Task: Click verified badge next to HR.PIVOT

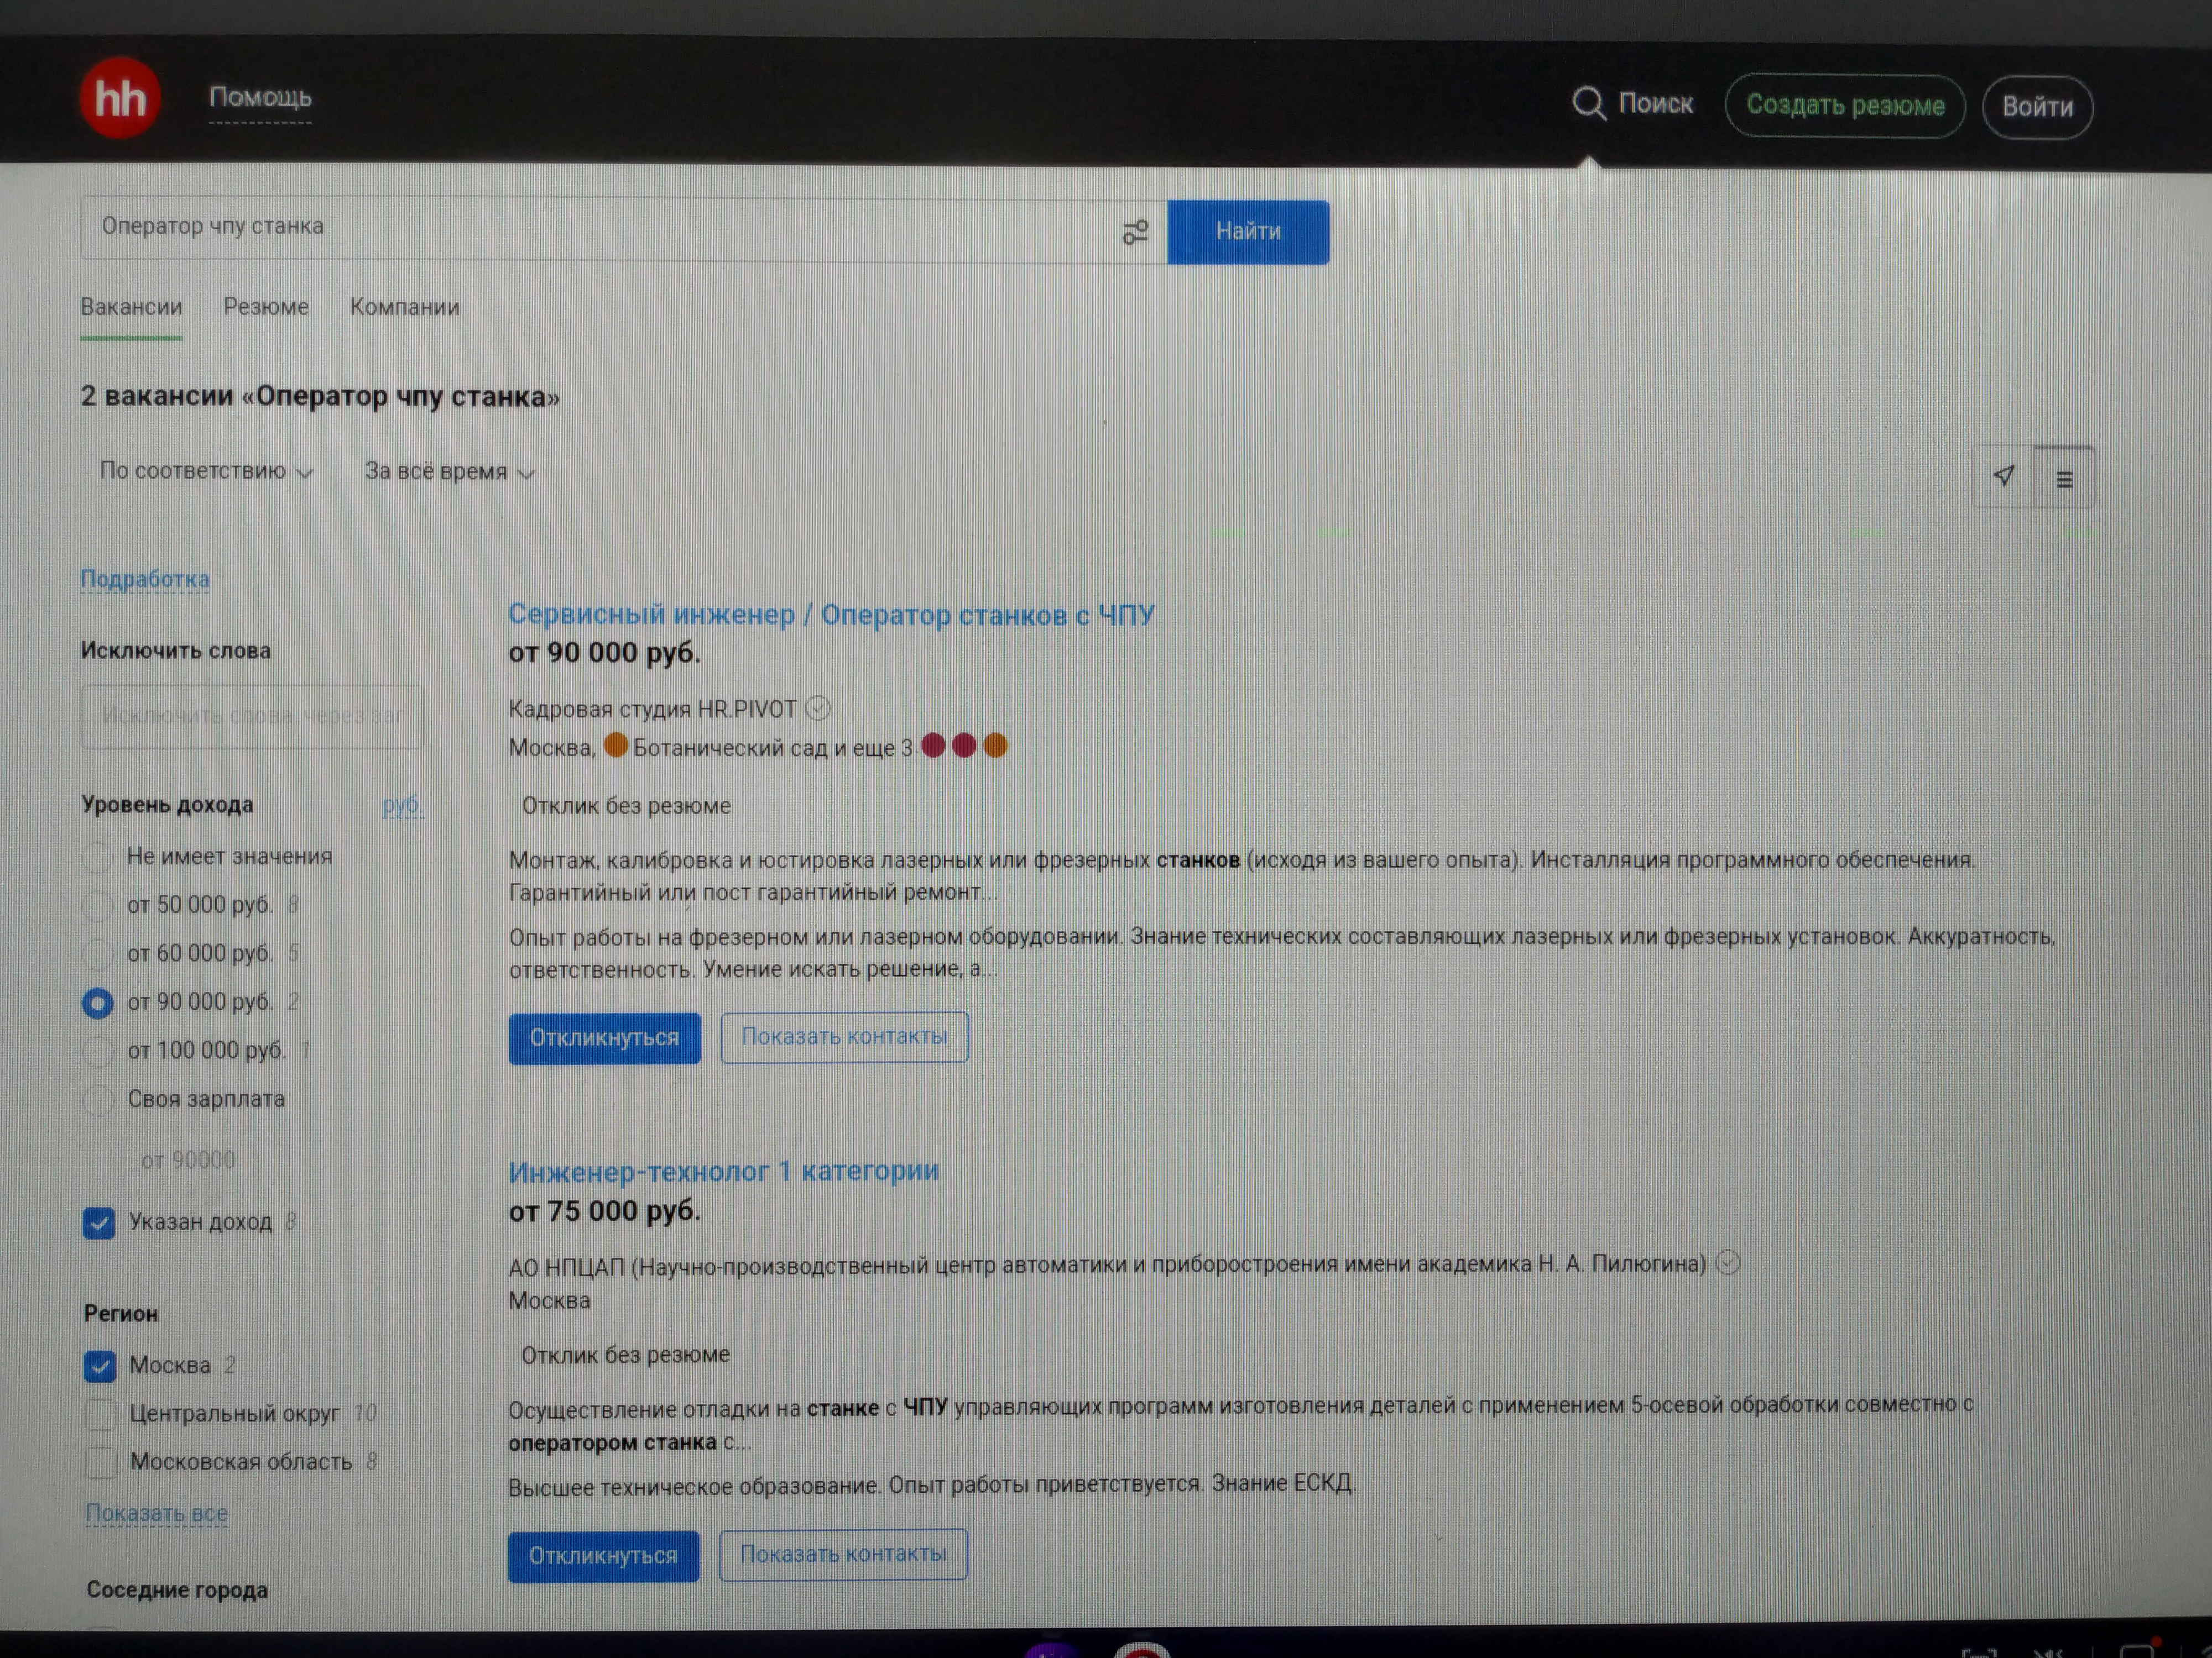Action: click(818, 709)
